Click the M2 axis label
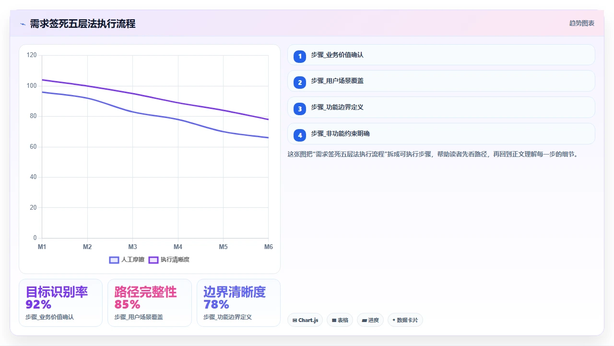Screen dimensions: 614x346 coord(87,247)
